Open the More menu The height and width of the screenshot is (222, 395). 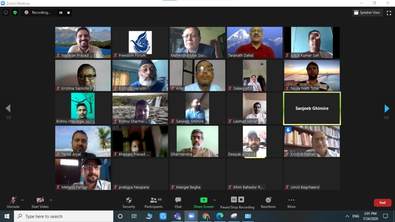pyautogui.click(x=291, y=202)
